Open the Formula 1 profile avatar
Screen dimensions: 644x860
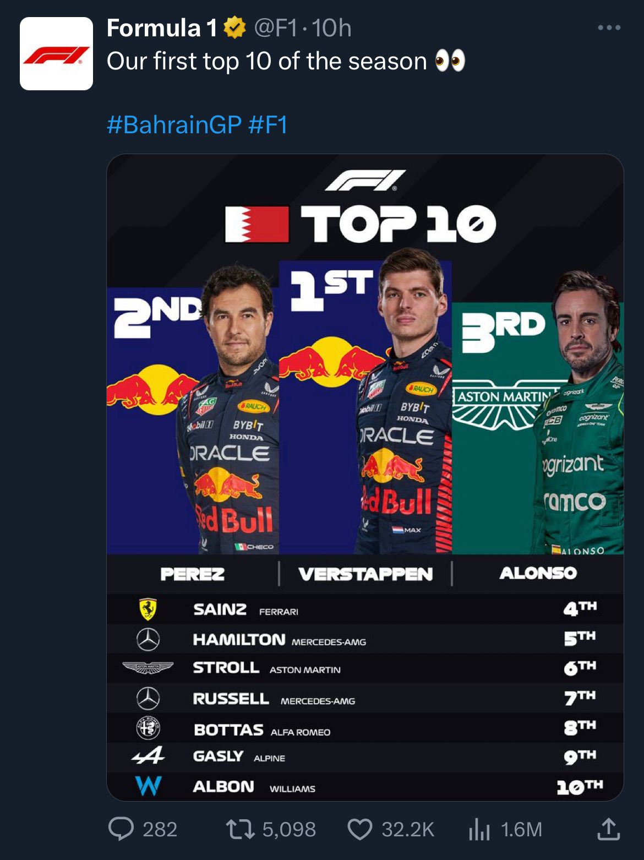pos(56,53)
